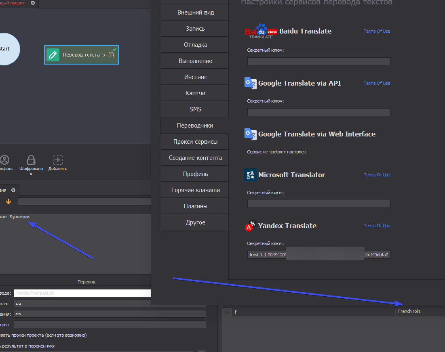The image size is (445, 352).
Task: Focus the input field beside the orange arrow
Action: pos(84,201)
